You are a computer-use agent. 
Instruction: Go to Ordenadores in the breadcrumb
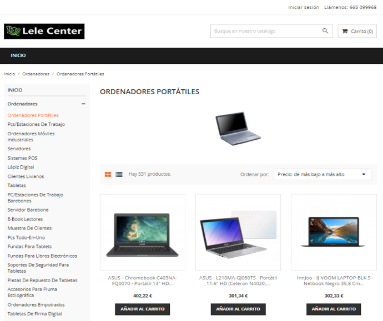point(36,74)
